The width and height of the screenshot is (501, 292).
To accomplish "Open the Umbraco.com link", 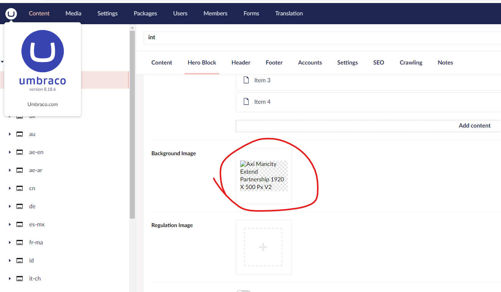I will pos(42,104).
